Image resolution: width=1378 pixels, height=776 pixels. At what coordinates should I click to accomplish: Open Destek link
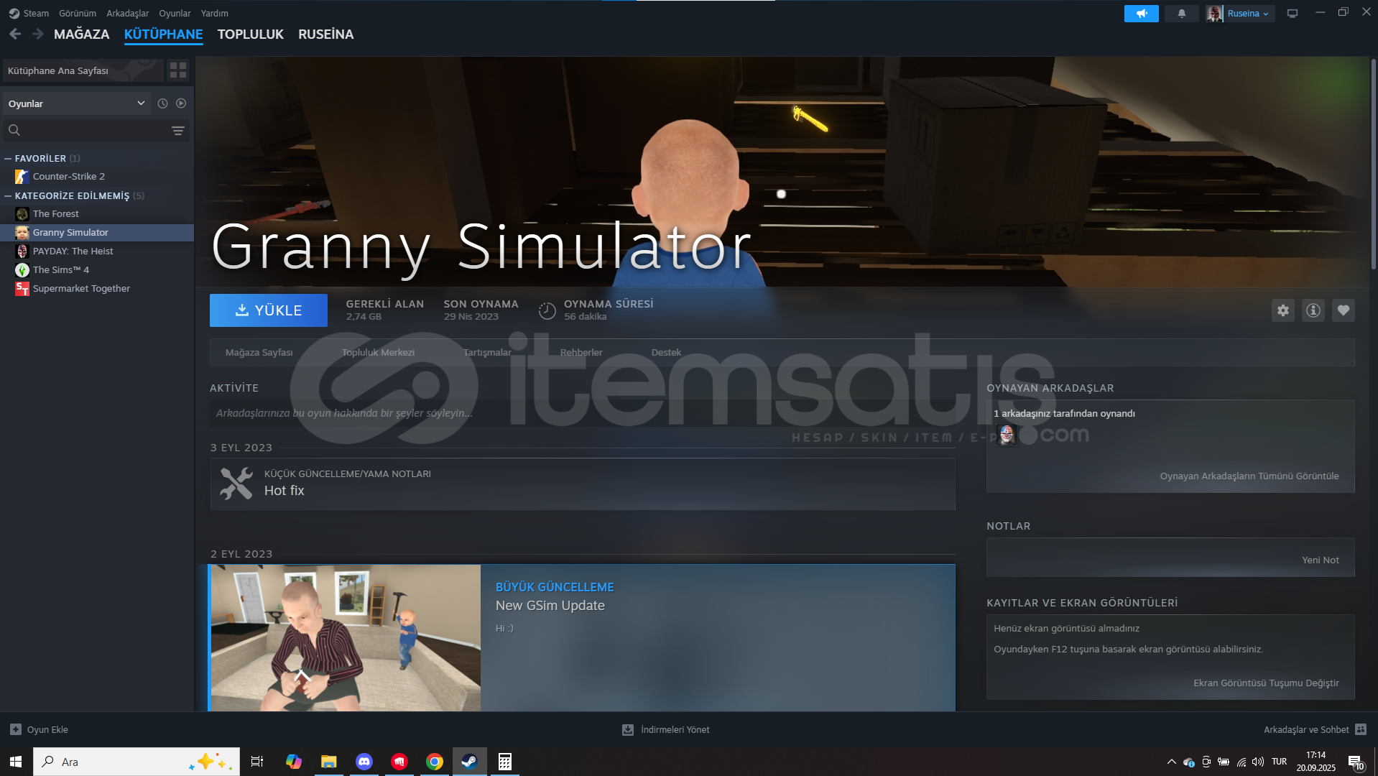tap(666, 352)
